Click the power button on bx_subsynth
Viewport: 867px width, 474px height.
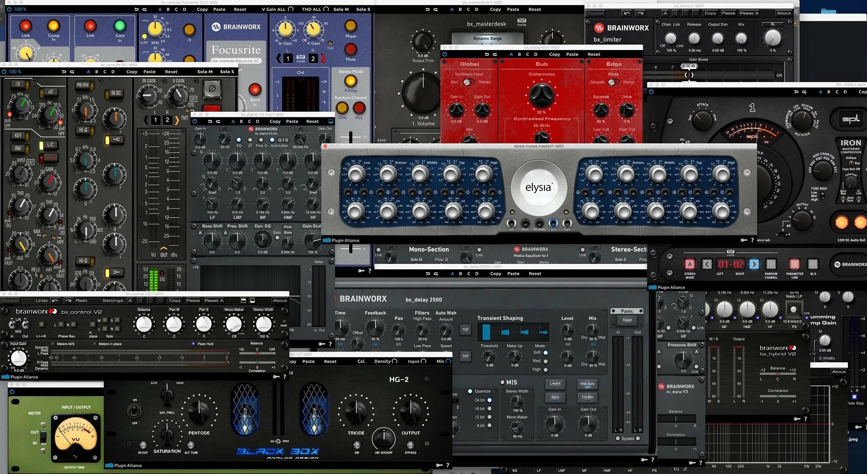(445, 54)
